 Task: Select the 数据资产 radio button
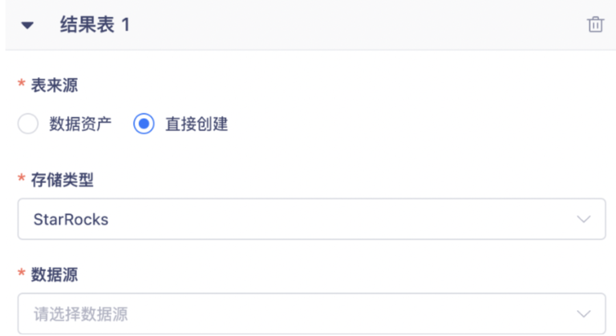point(28,124)
